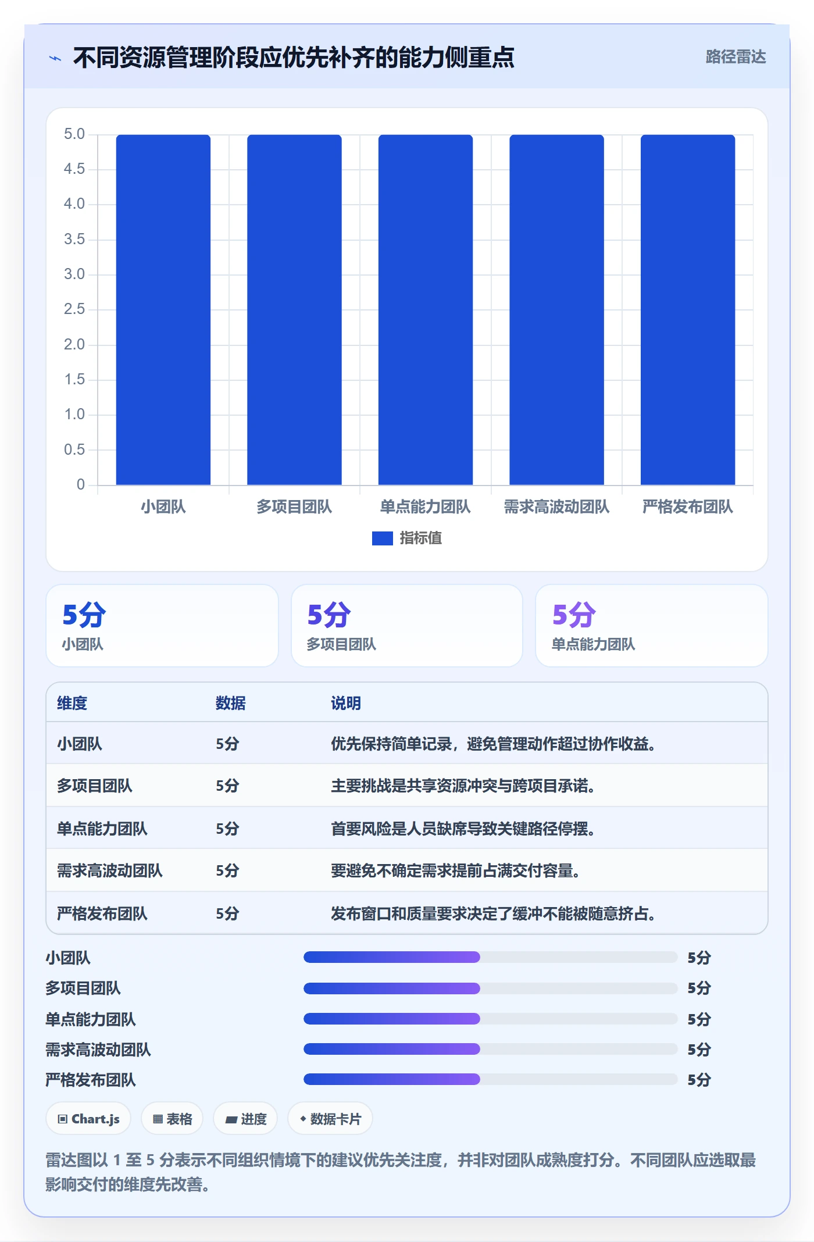
Task: Open the 单点能力团队 5分 data card
Action: 652,626
